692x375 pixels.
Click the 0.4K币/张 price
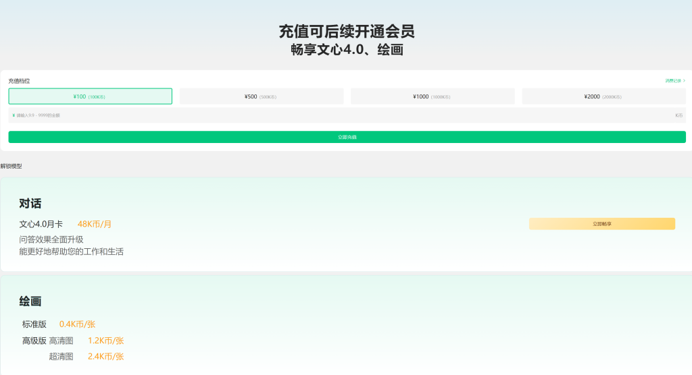point(77,324)
